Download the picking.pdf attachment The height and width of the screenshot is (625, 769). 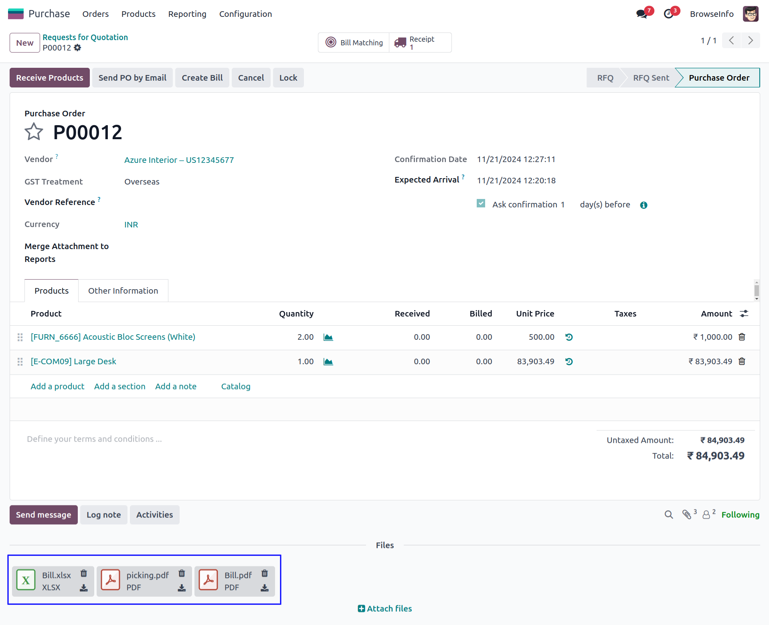click(x=182, y=588)
